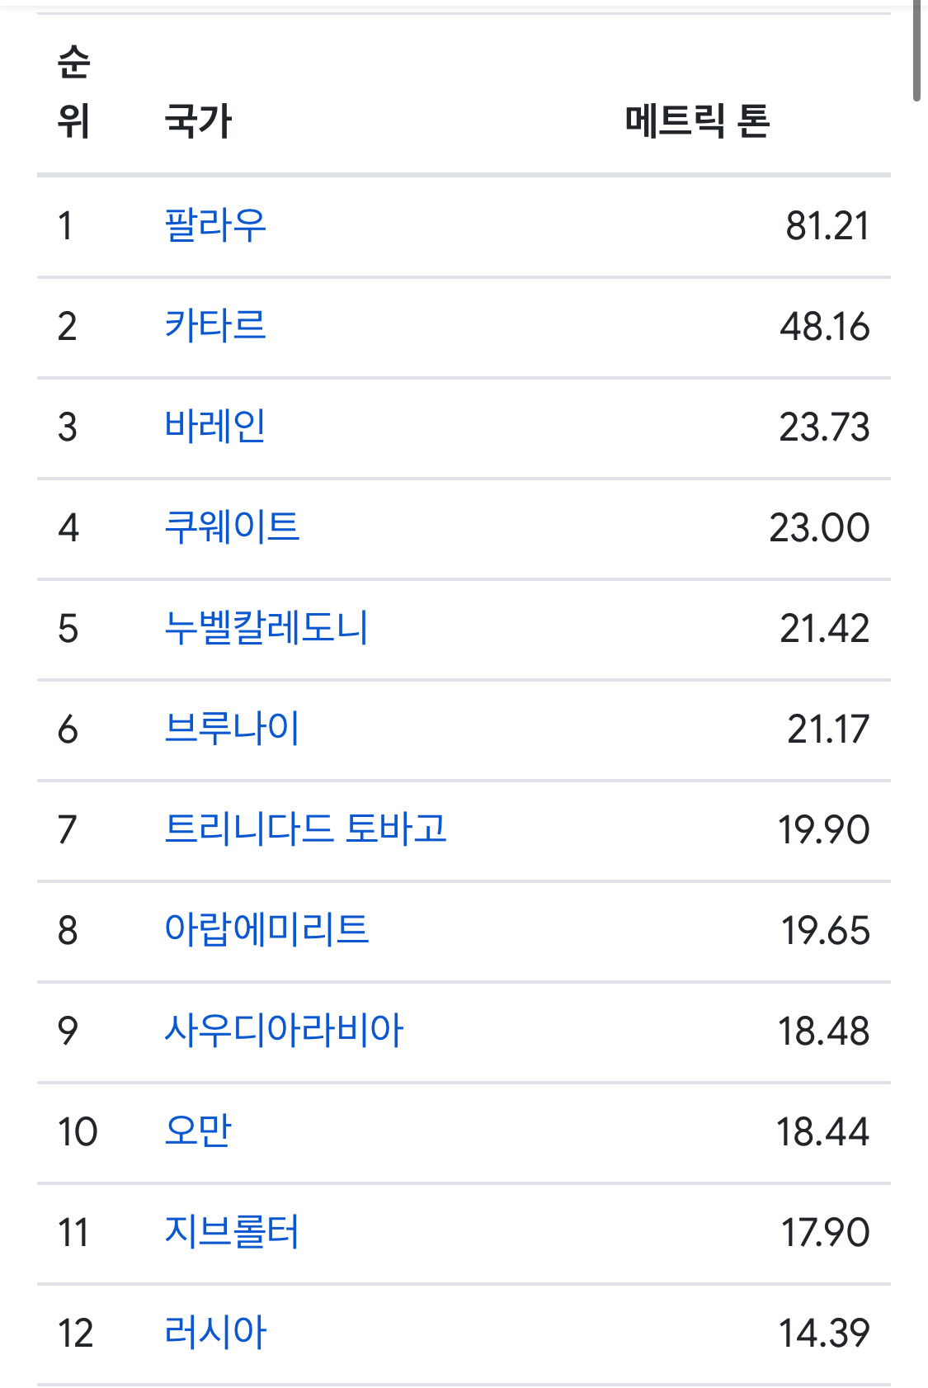Open the 팔라우 country link

[215, 225]
